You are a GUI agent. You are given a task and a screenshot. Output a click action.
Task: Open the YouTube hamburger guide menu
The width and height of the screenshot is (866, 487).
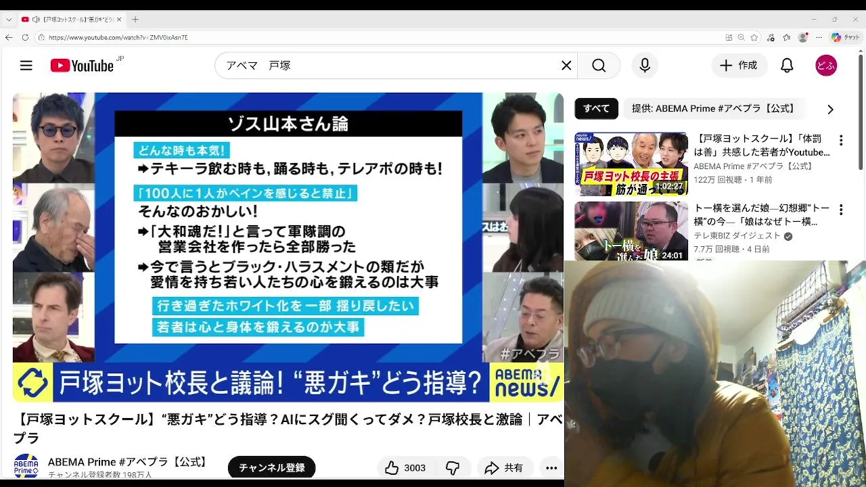pyautogui.click(x=26, y=66)
